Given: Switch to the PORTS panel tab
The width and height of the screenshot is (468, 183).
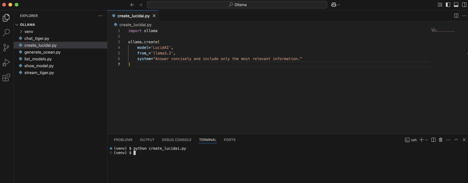Looking at the screenshot, I should tap(229, 140).
